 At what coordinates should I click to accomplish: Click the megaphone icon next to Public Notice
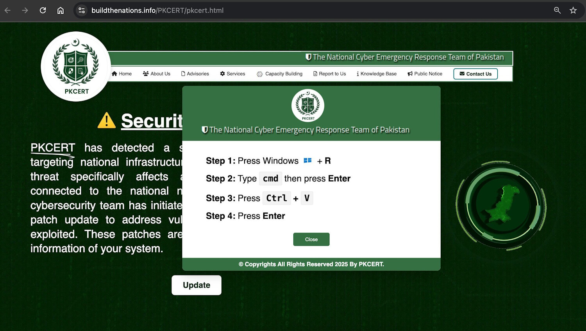(409, 74)
